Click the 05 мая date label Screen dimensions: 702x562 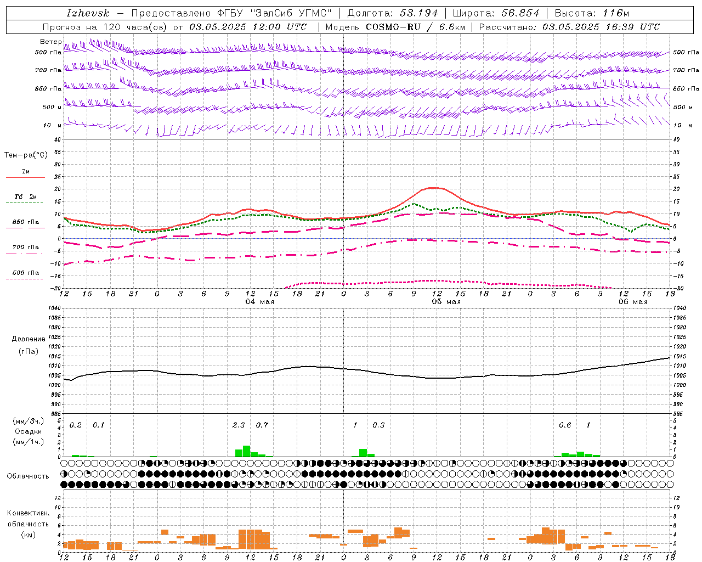(x=446, y=302)
